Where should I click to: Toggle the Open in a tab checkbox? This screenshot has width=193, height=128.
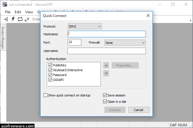tap(105, 102)
